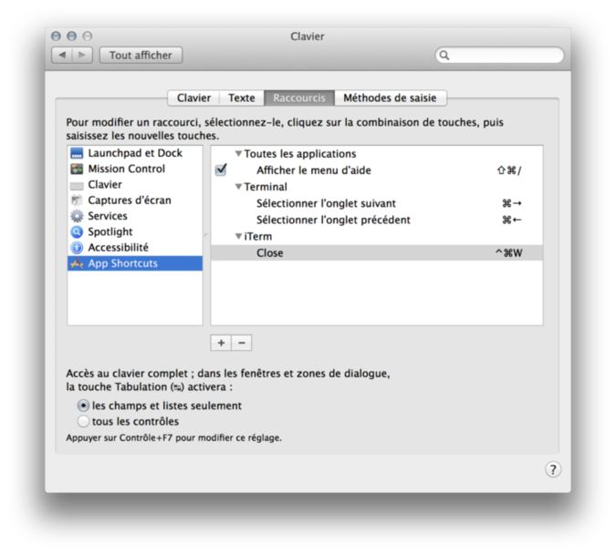Remove the shortcut with the minus button
The width and height of the screenshot is (616, 555).
pyautogui.click(x=241, y=343)
